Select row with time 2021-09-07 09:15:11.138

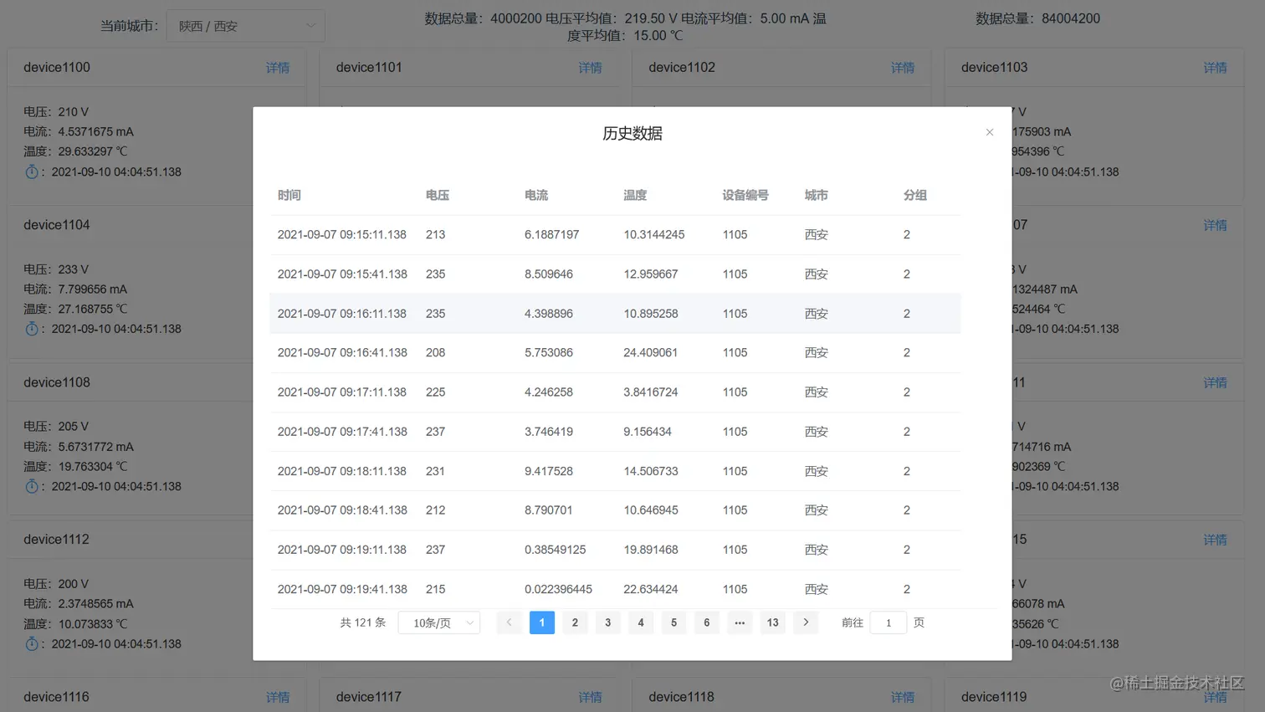[615, 235]
